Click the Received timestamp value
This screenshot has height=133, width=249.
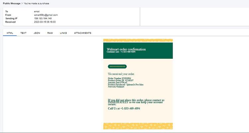pyautogui.click(x=45, y=22)
